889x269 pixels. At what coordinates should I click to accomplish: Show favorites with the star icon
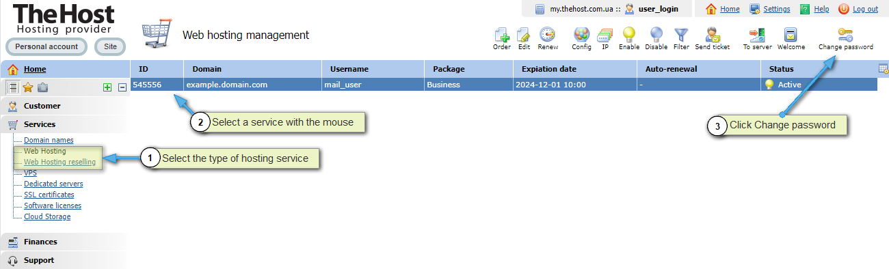27,87
